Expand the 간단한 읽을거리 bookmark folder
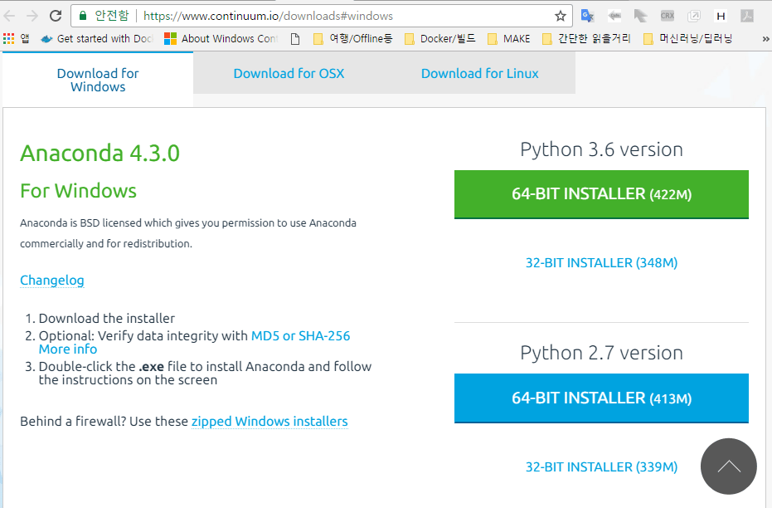Viewport: 772px width, 508px height. coord(586,38)
